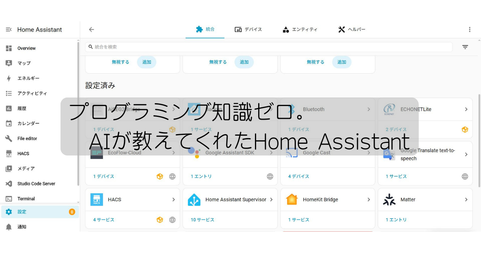This screenshot has height=253, width=481.
Task: Open 1 サービス under Google Translate
Action: click(396, 176)
